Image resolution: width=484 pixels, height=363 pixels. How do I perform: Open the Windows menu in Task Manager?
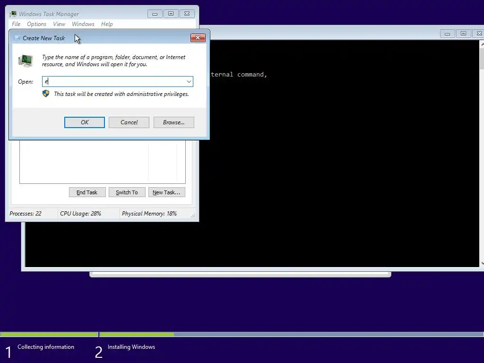(83, 24)
